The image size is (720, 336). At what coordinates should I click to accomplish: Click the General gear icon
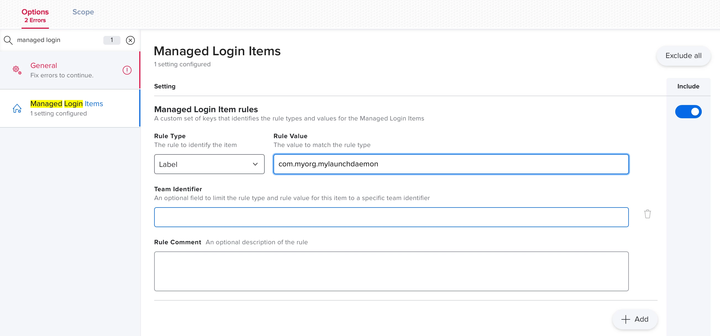[x=17, y=70]
